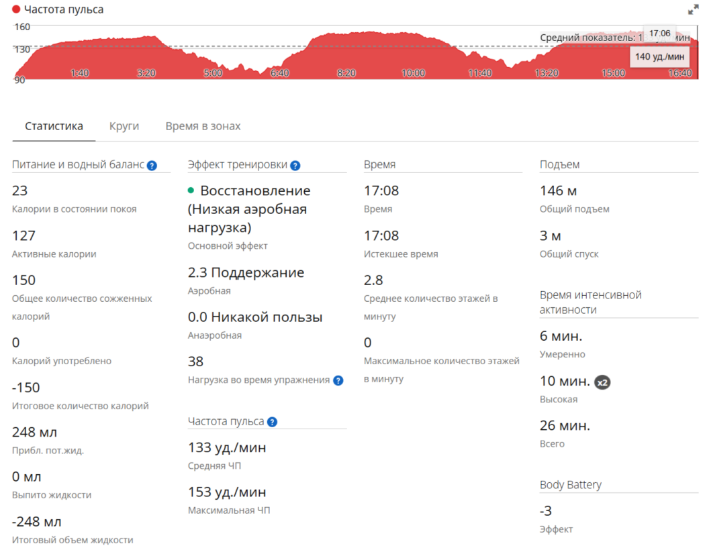Click chart at the 8:20 time label
Viewport: 705px width, 552px height.
pyautogui.click(x=346, y=73)
